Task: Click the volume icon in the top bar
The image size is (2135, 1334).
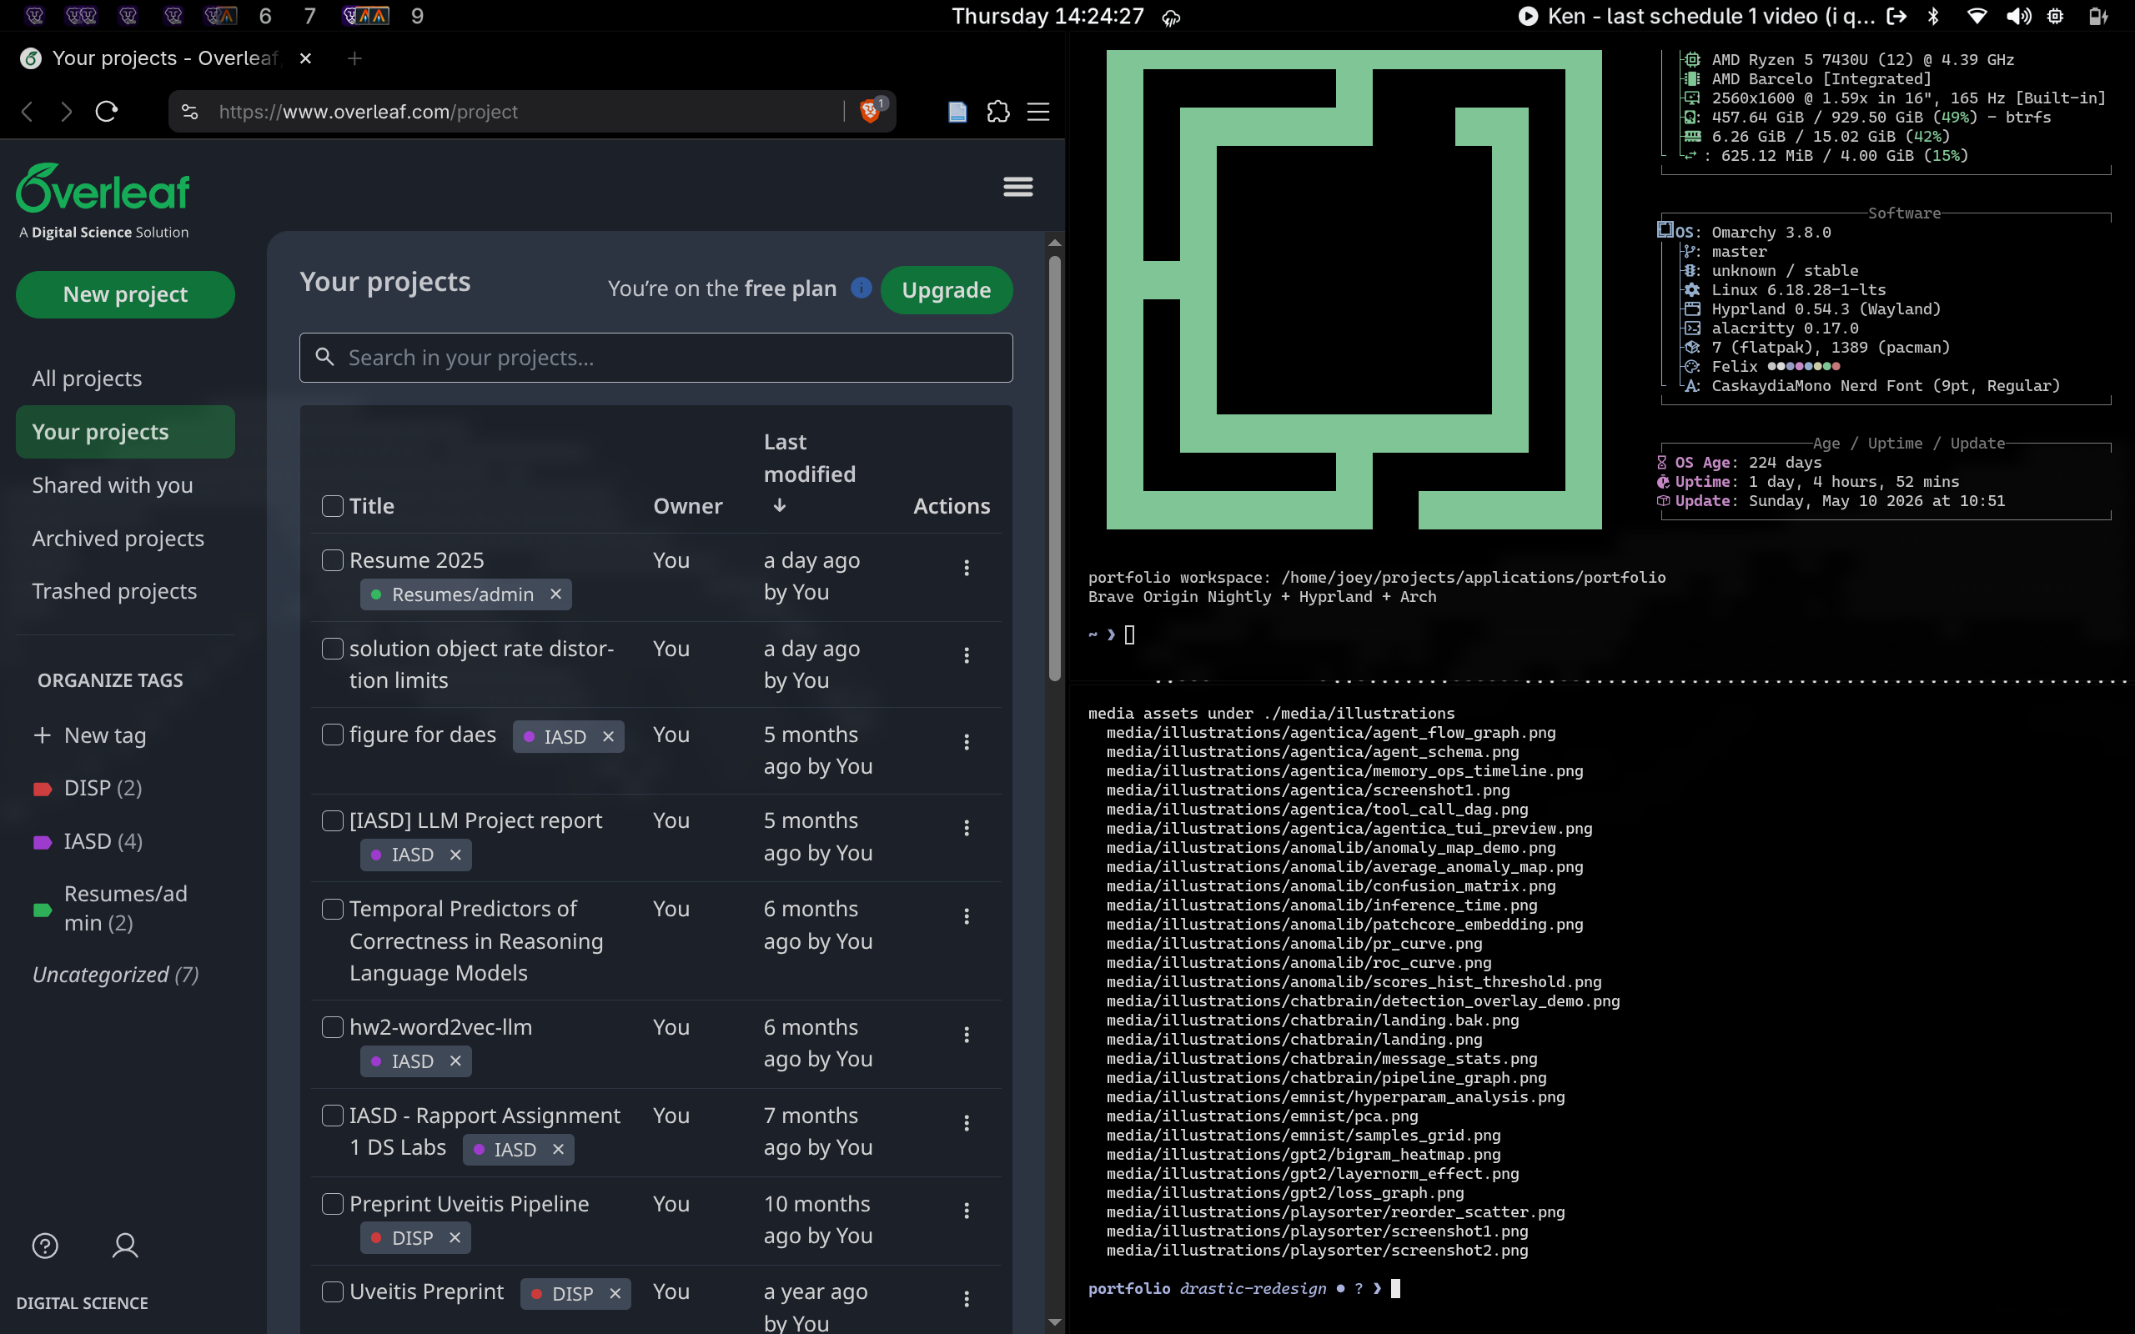Action: point(2018,16)
